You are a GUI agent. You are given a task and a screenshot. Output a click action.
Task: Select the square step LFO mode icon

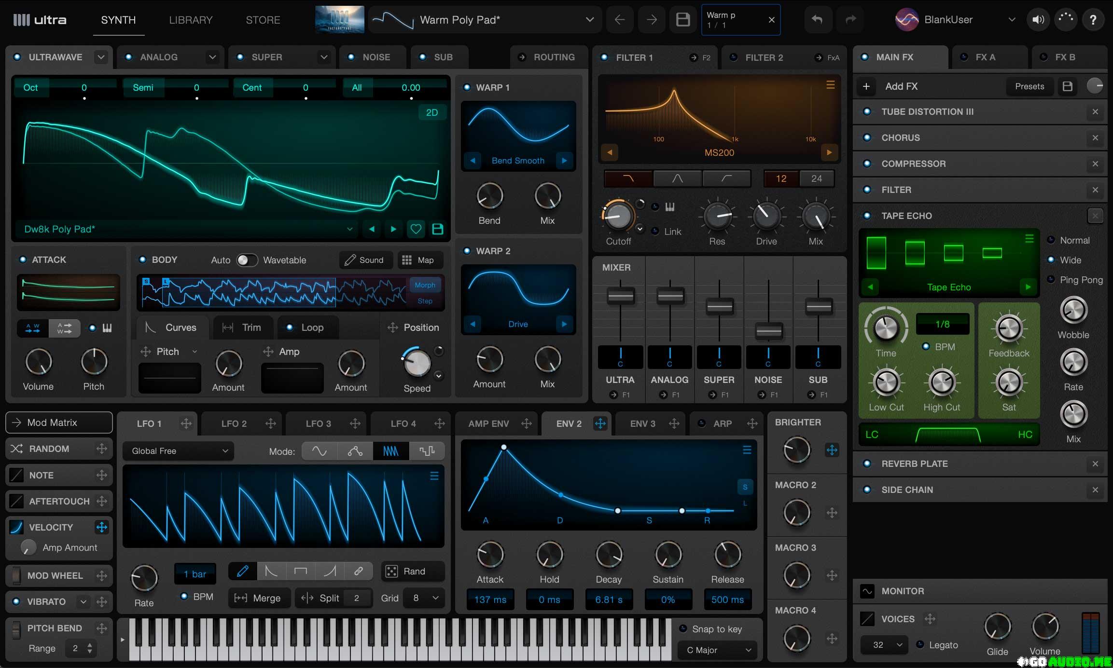(427, 451)
